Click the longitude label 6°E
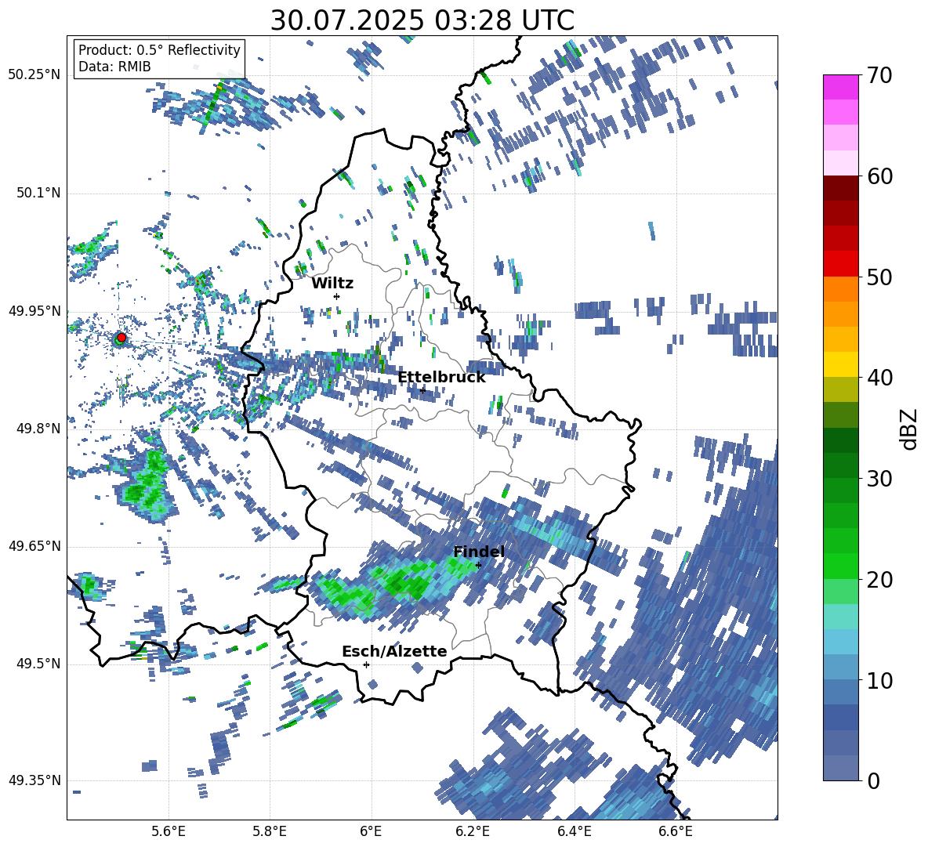 point(371,831)
